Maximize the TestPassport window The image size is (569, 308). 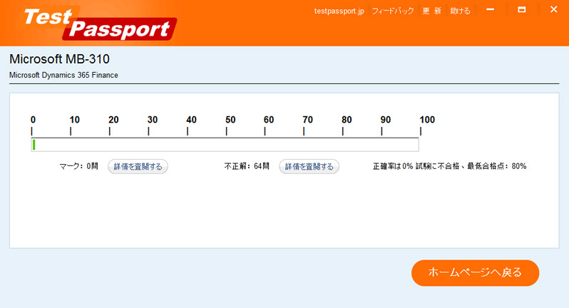pyautogui.click(x=522, y=10)
